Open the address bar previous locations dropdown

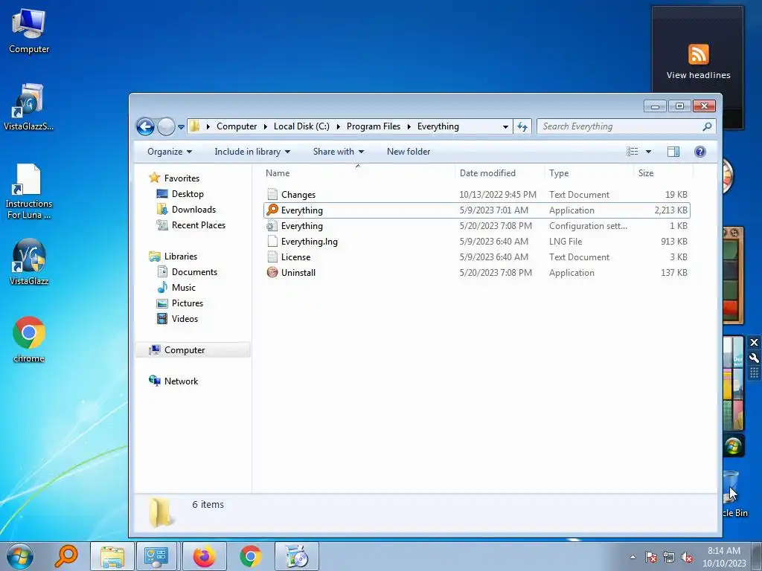(x=505, y=126)
